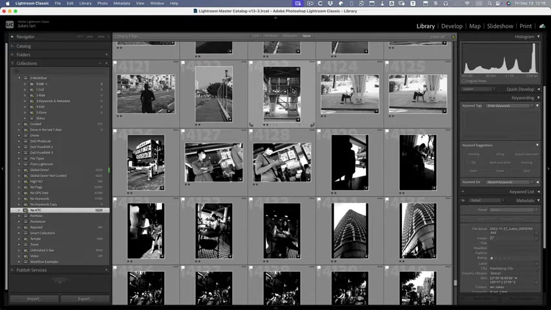Image resolution: width=551 pixels, height=310 pixels.
Task: Click the Enter Keywords field
Action: tap(510, 106)
